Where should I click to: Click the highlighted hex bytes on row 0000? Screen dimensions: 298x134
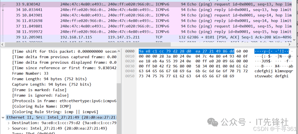pyautogui.click(x=186, y=51)
